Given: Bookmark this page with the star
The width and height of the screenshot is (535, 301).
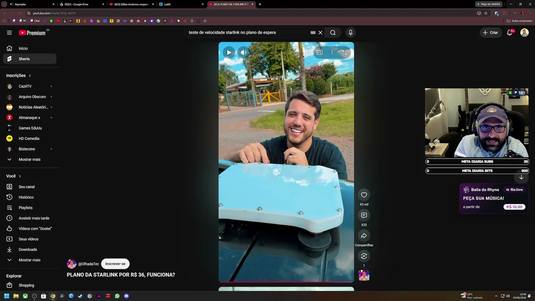Looking at the screenshot, I should click(486, 13).
